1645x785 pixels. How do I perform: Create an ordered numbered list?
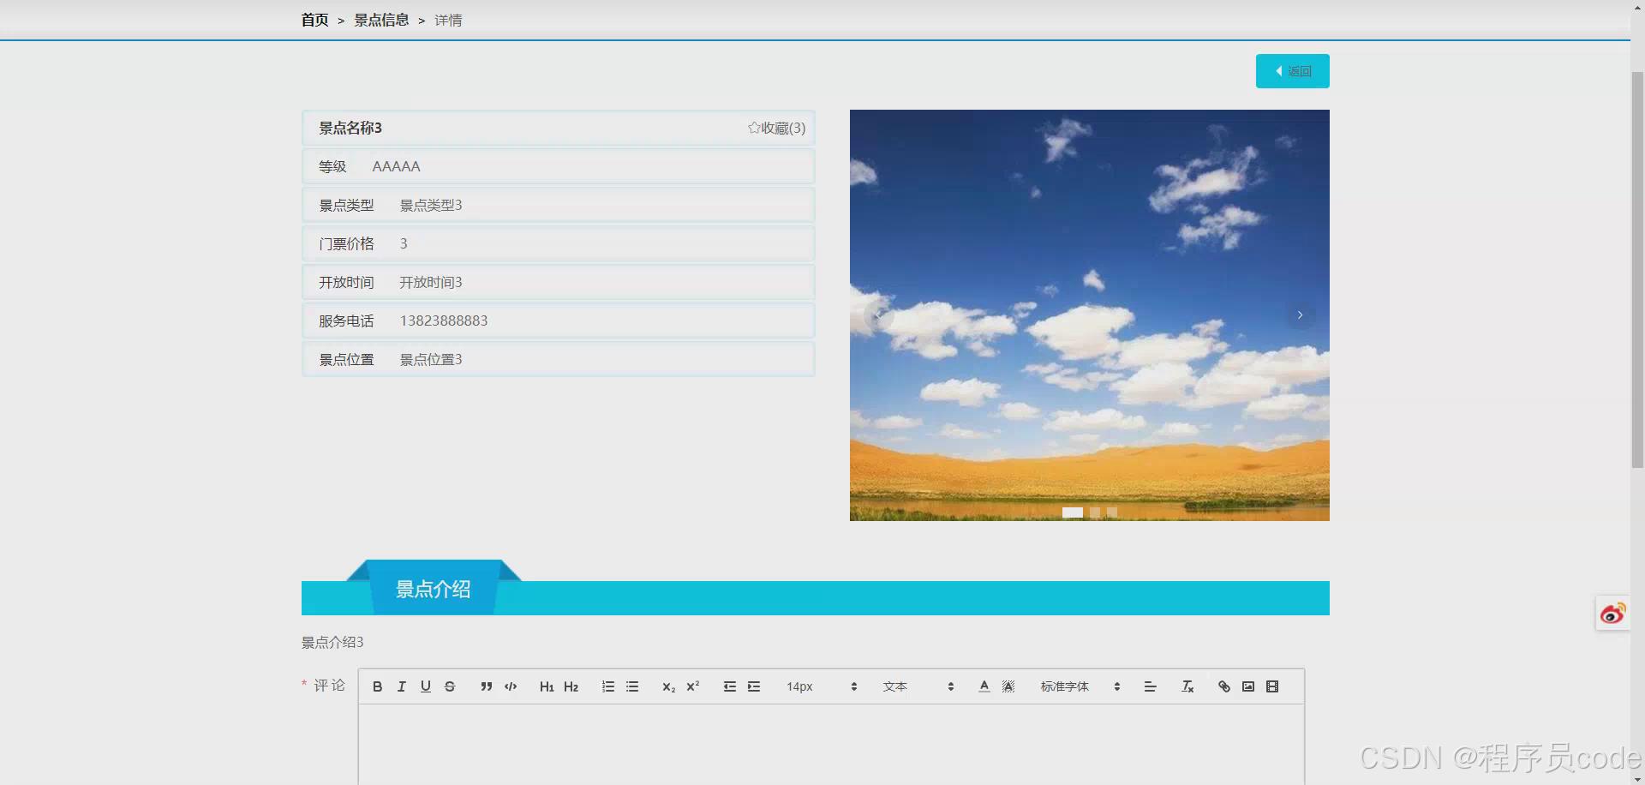pos(608,686)
